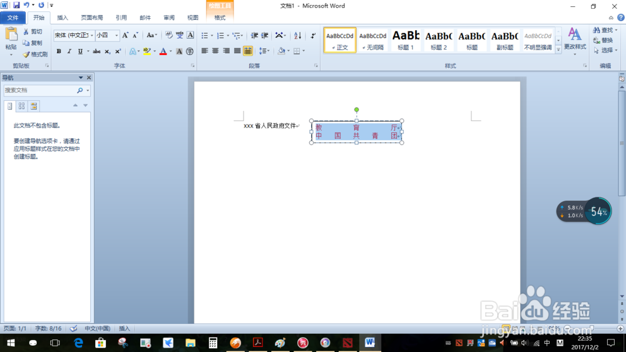The width and height of the screenshot is (626, 352).
Task: Apply red font color
Action: tap(163, 51)
